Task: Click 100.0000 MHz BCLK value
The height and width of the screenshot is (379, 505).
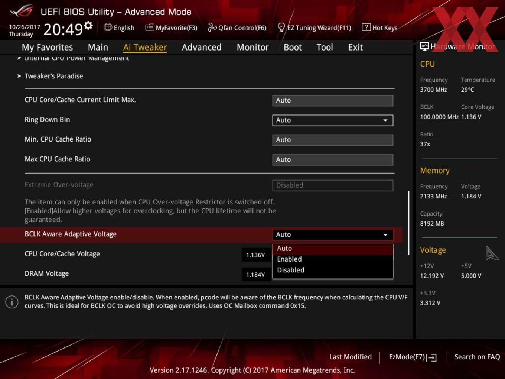Action: click(x=439, y=117)
